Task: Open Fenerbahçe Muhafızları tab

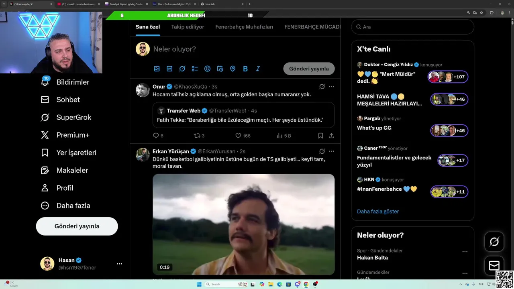Action: coord(244,27)
